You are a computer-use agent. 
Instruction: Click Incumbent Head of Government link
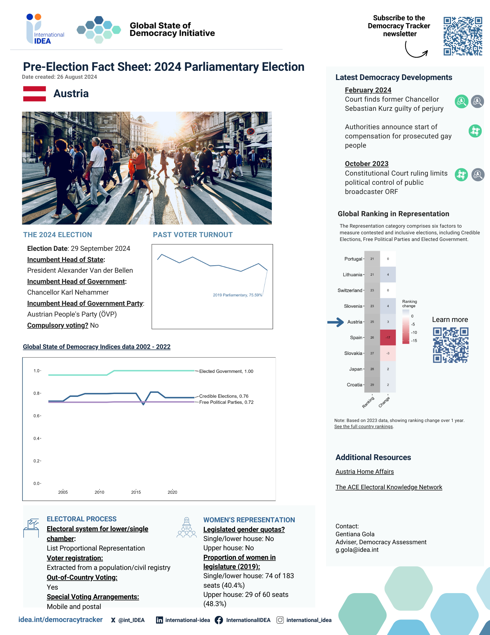tap(76, 282)
